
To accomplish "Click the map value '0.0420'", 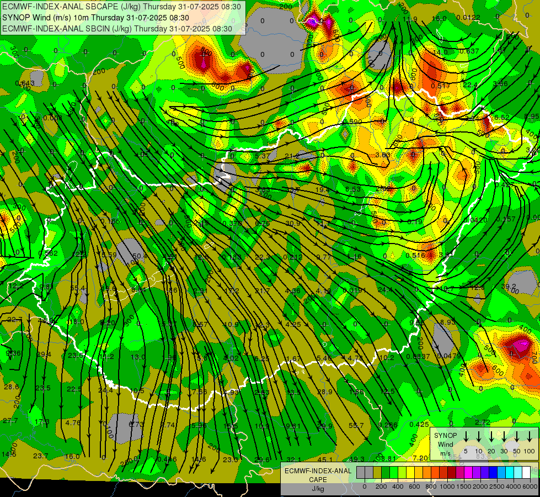I will 475,220.
